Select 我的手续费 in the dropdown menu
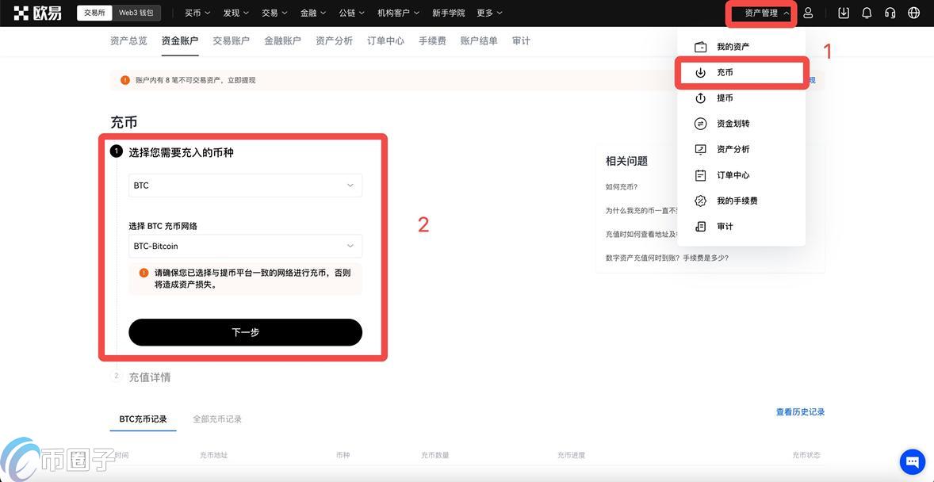 click(741, 201)
